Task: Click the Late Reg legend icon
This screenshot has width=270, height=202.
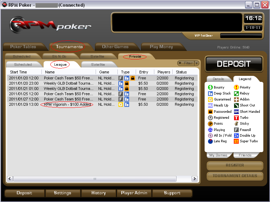Action: click(x=210, y=141)
